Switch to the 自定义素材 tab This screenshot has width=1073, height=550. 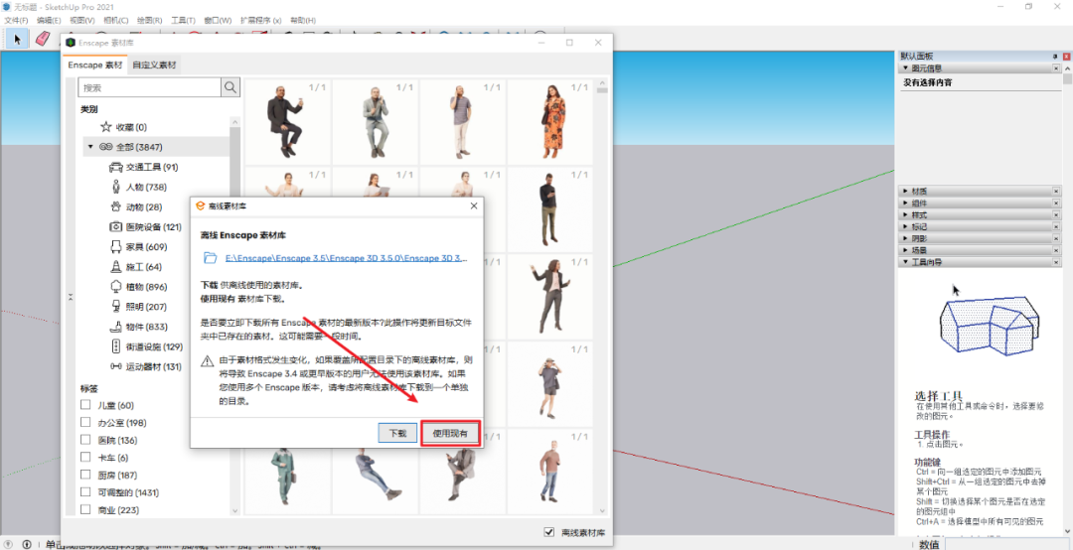[x=154, y=66]
